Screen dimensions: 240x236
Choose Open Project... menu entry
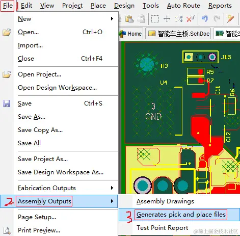click(x=66, y=74)
